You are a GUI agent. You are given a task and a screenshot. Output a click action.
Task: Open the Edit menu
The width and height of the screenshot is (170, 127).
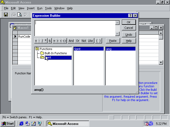13,8
